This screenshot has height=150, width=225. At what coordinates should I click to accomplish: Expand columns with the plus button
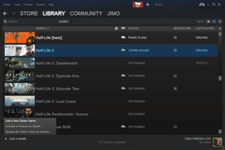(220, 28)
